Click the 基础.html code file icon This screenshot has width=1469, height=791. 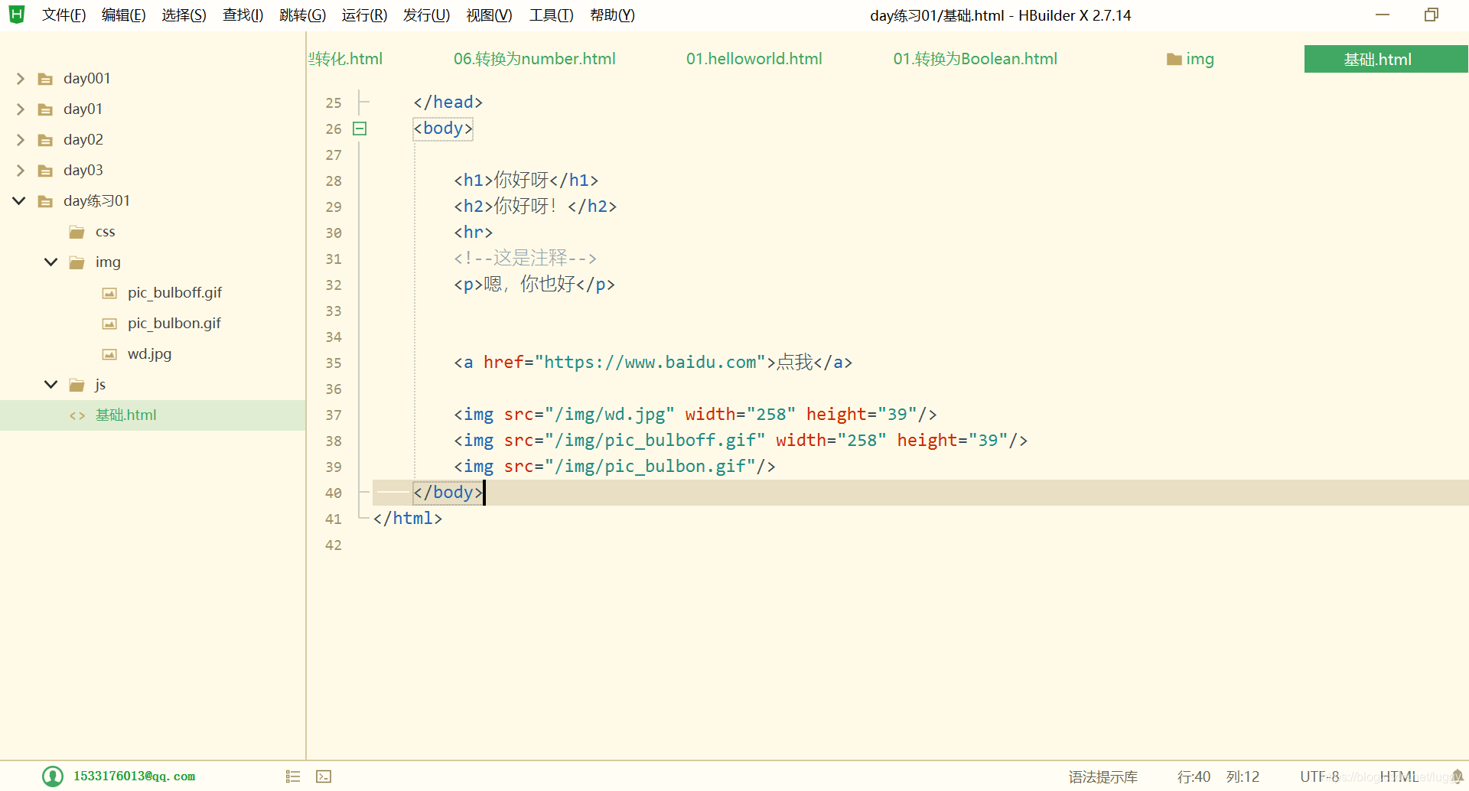click(77, 415)
